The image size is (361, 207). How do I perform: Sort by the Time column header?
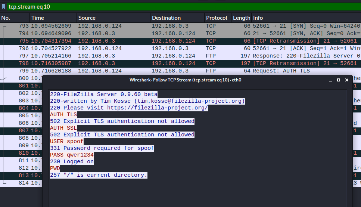pos(53,18)
